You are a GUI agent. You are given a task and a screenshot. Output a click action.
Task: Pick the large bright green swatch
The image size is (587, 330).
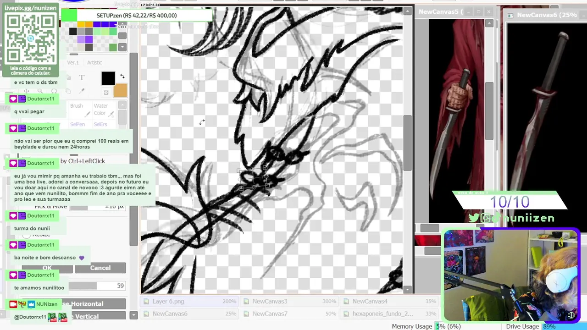coord(69,16)
